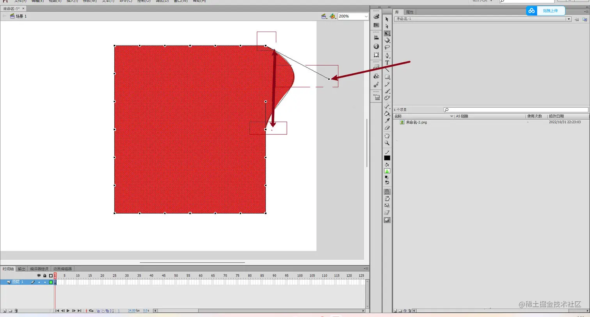
Task: Grab the Hand tool
Action: click(387, 136)
